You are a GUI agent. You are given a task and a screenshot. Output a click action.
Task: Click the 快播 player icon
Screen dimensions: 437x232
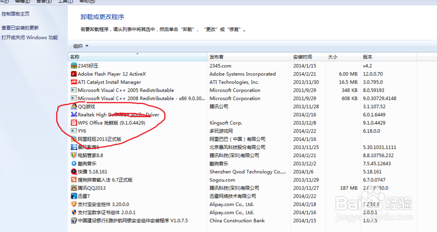pyautogui.click(x=73, y=172)
